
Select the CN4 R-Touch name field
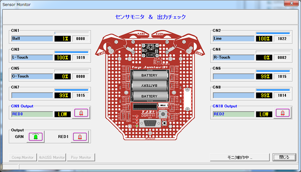(x=234, y=57)
